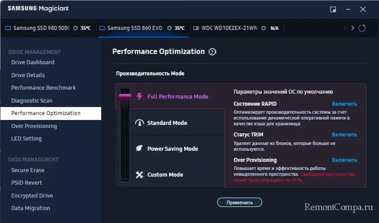Click the purple performance mode slider handle
The height and width of the screenshot is (223, 379).
(124, 95)
